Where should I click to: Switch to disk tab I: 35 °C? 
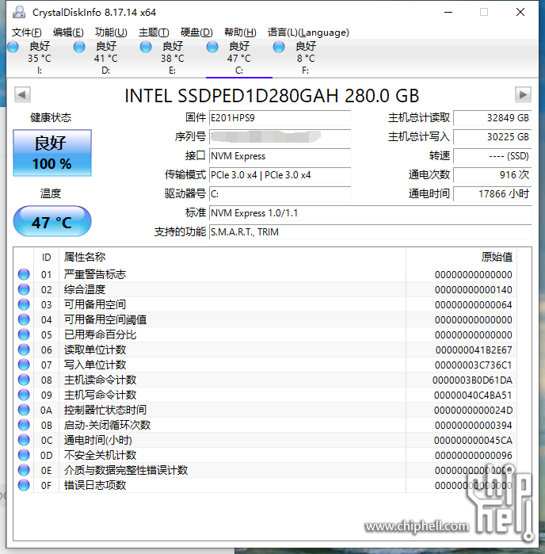pos(40,59)
